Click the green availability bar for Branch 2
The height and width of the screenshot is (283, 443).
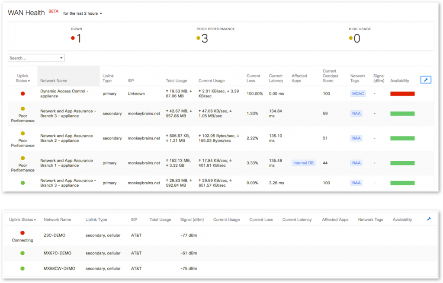pyautogui.click(x=402, y=138)
